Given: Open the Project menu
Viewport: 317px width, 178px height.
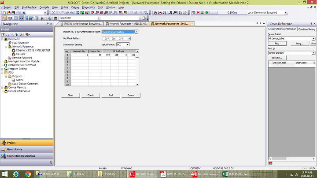Looking at the screenshot, I should [7, 7].
